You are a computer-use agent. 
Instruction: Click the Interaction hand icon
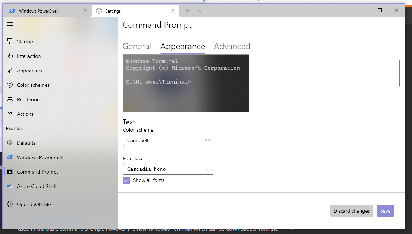click(x=10, y=56)
